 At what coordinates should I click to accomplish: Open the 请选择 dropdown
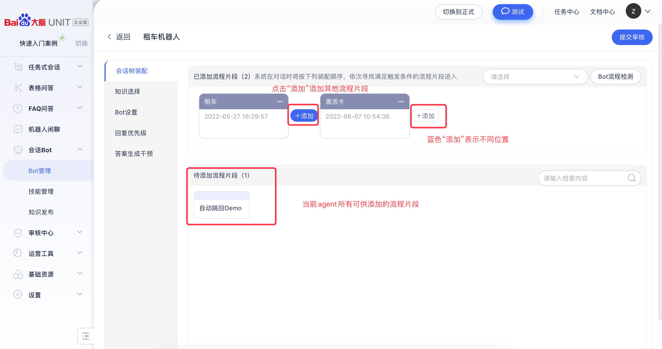(535, 77)
